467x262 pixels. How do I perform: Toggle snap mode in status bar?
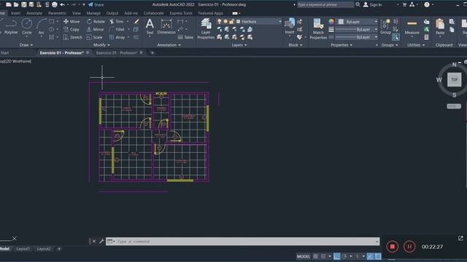323,256
